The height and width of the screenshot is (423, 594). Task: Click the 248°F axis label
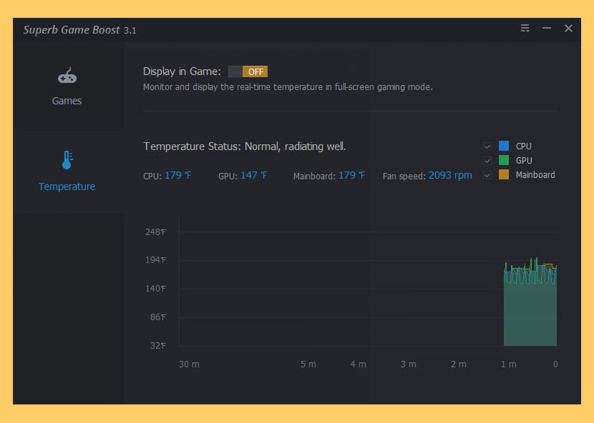click(x=156, y=232)
